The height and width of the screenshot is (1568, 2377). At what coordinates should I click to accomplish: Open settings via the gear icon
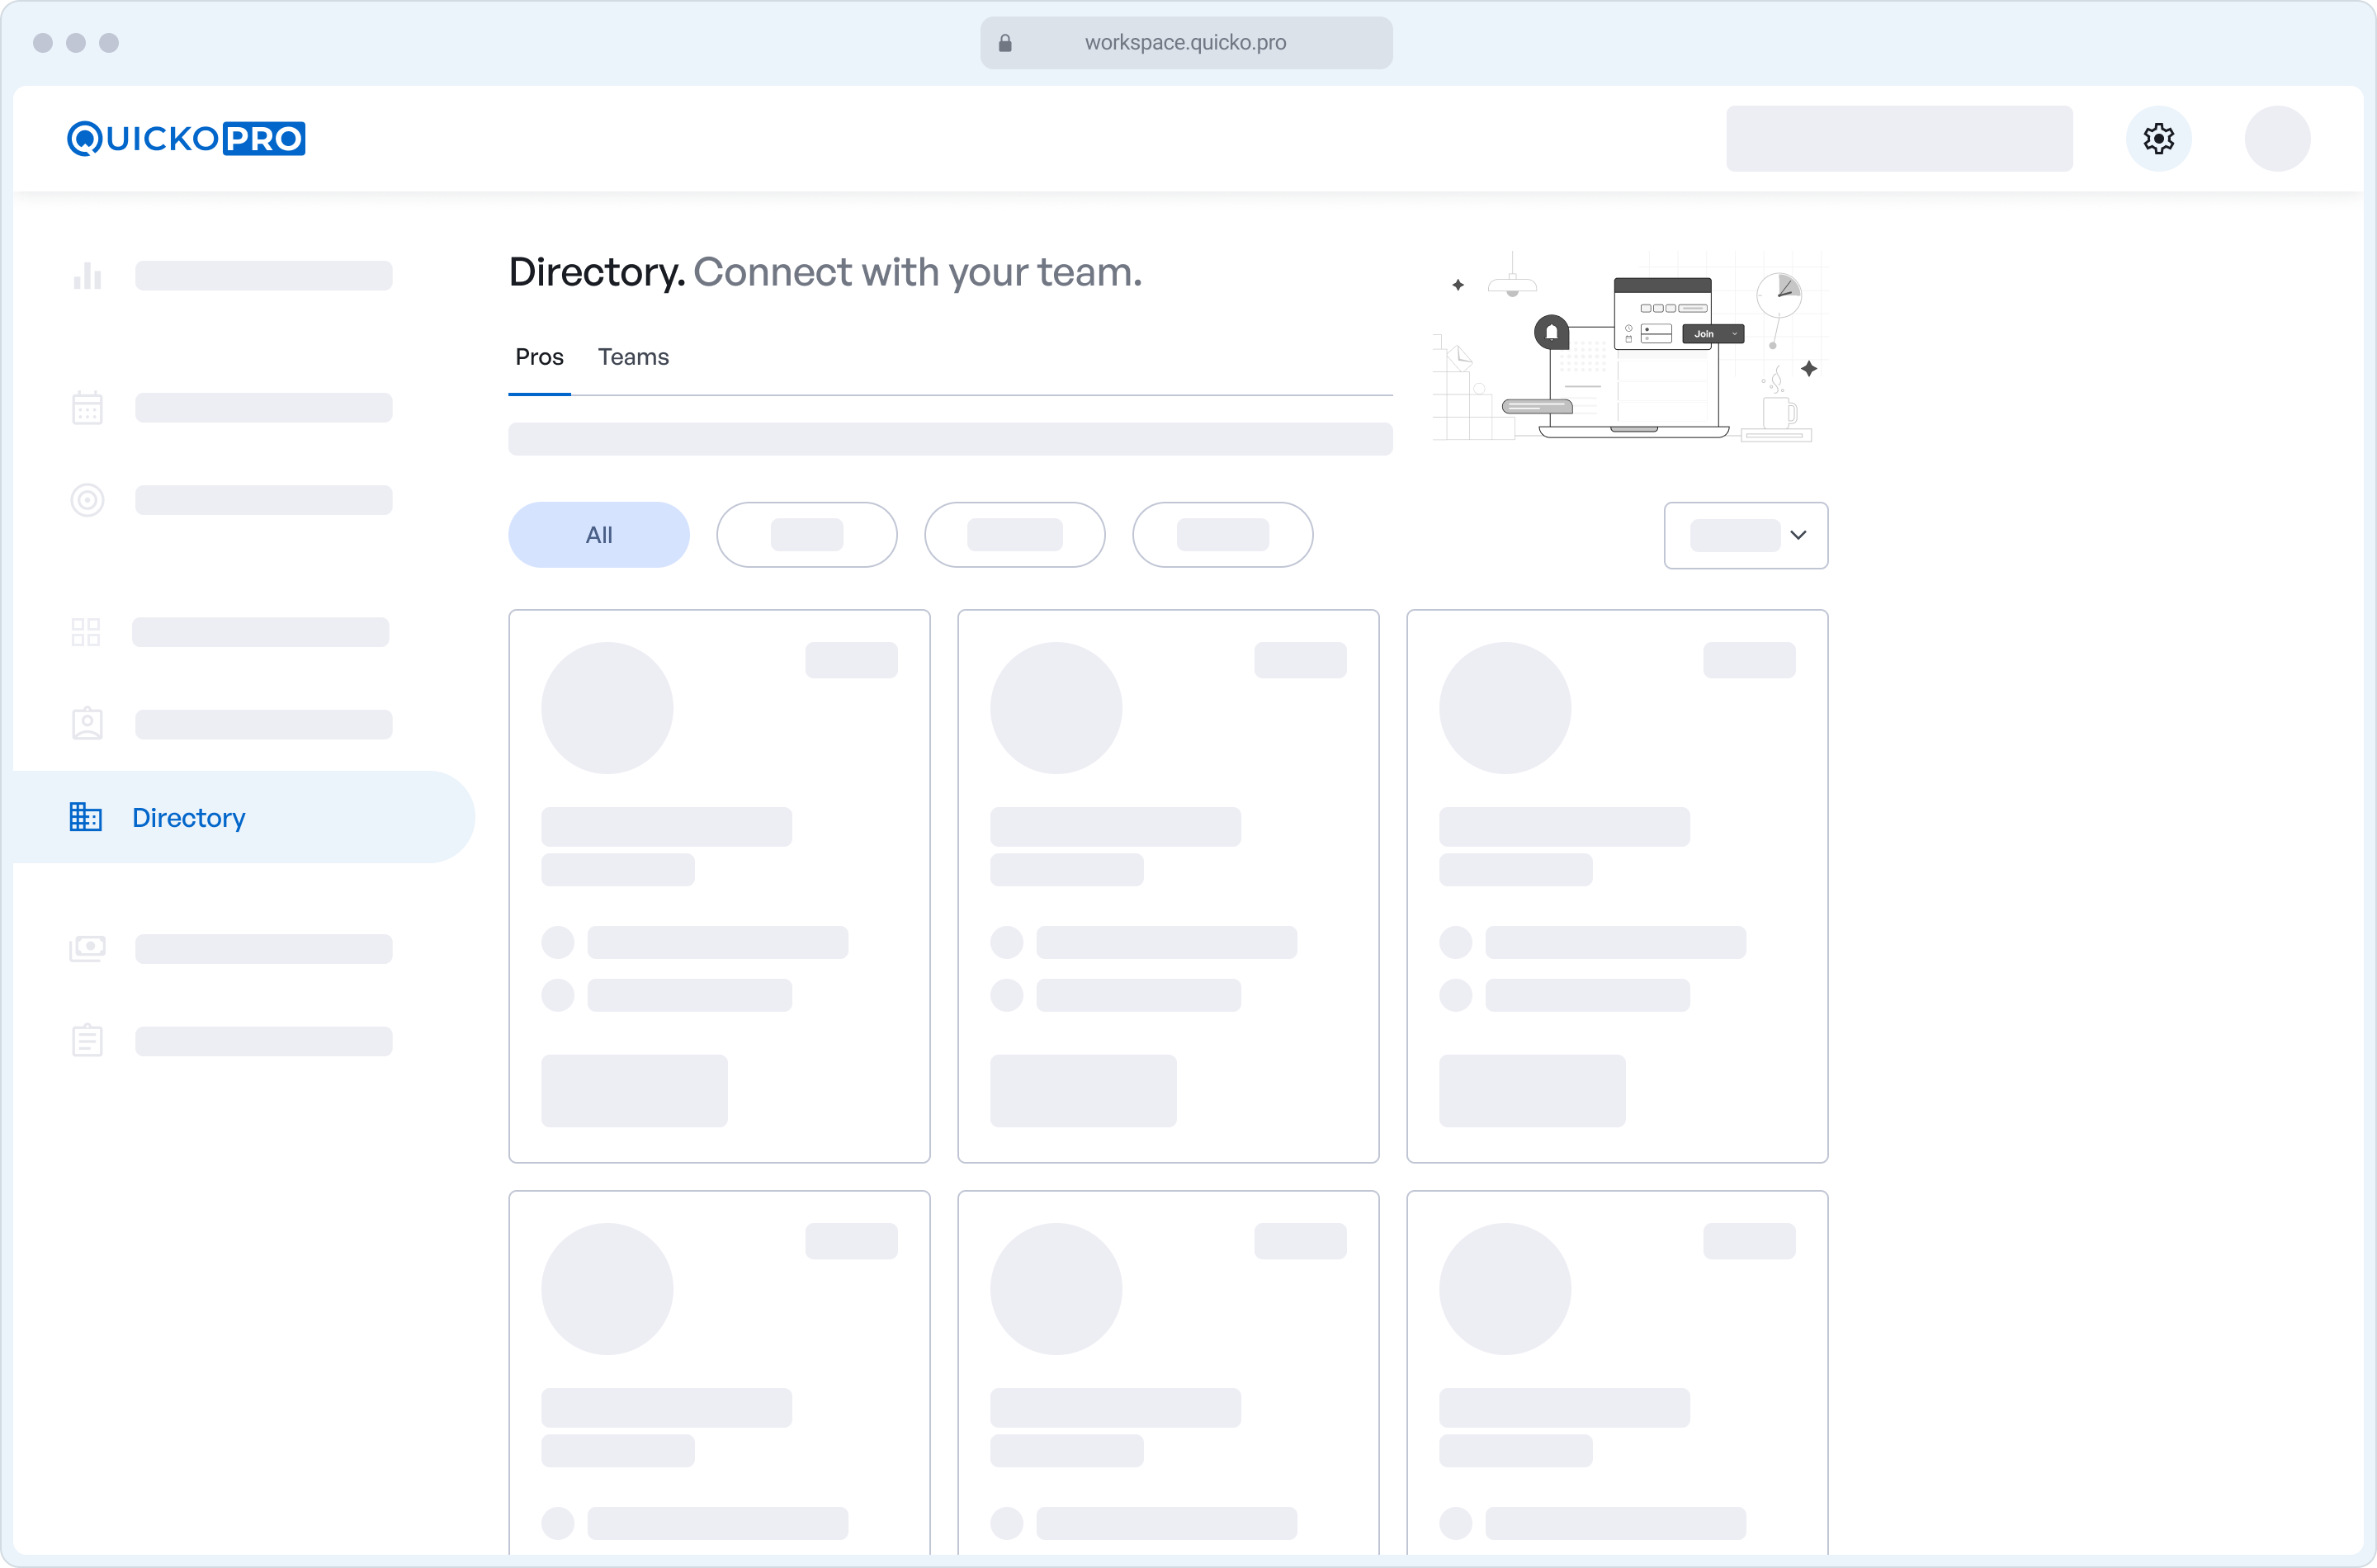pyautogui.click(x=2158, y=138)
